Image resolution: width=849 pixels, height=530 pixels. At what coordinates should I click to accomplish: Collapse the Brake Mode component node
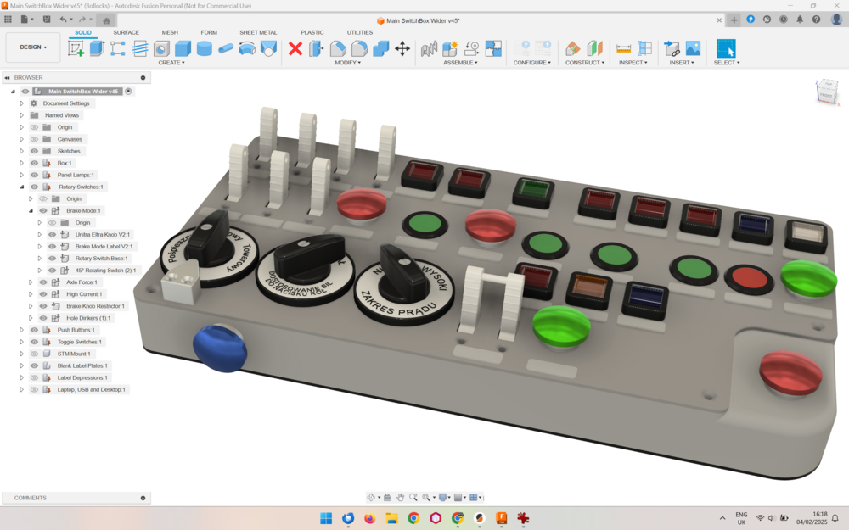pos(31,210)
